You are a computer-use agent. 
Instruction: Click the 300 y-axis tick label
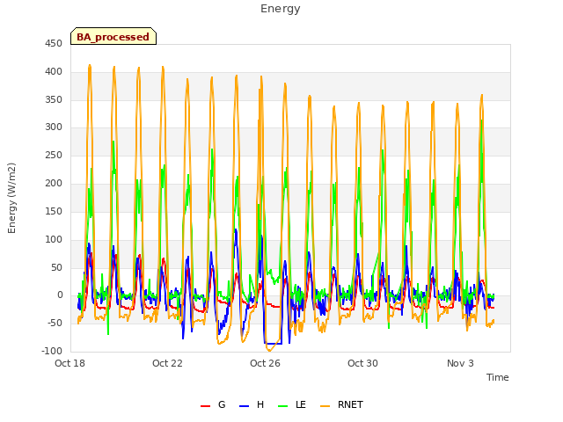[54, 127]
